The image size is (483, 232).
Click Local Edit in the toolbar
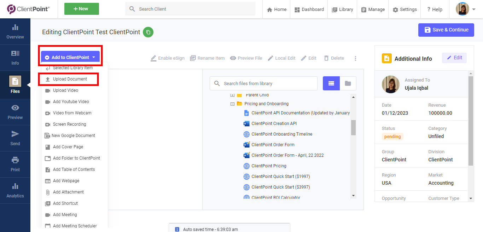click(x=281, y=58)
